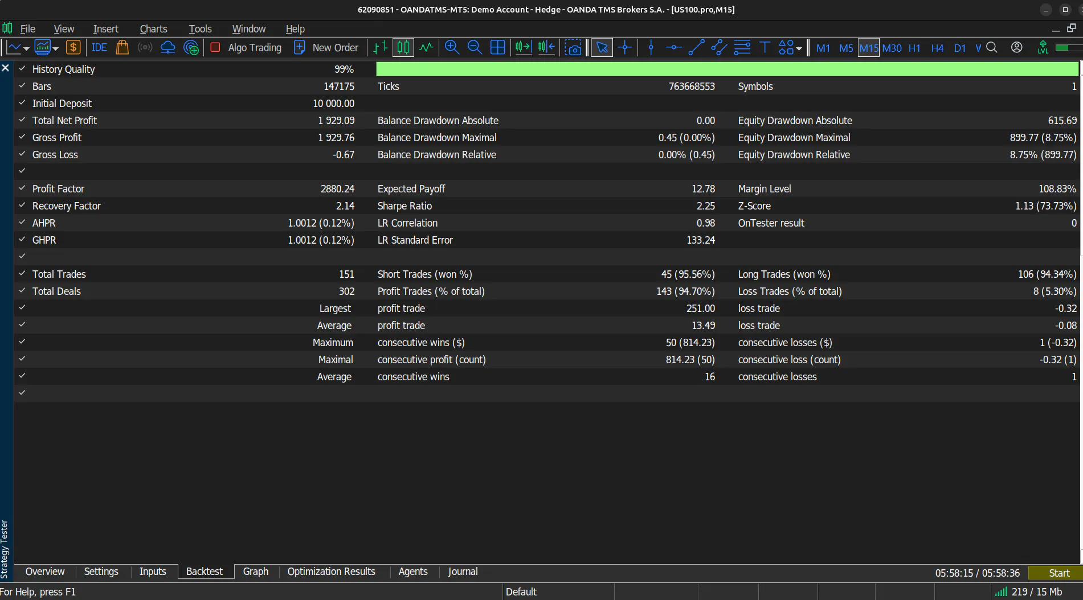The width and height of the screenshot is (1083, 600).
Task: Open the Market shopping bag icon
Action: click(122, 48)
